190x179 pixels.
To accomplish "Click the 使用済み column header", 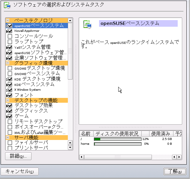I will click(x=161, y=134).
